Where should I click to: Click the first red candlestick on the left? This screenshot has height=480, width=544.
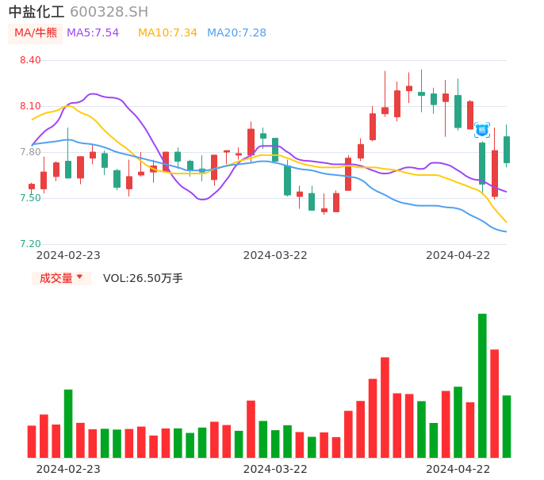click(32, 187)
